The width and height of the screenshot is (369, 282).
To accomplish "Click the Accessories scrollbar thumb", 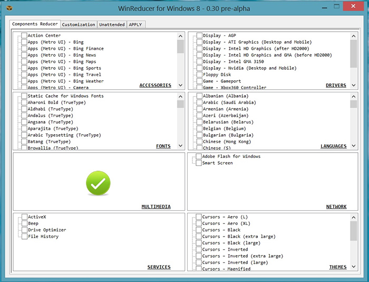I will pos(180,46).
